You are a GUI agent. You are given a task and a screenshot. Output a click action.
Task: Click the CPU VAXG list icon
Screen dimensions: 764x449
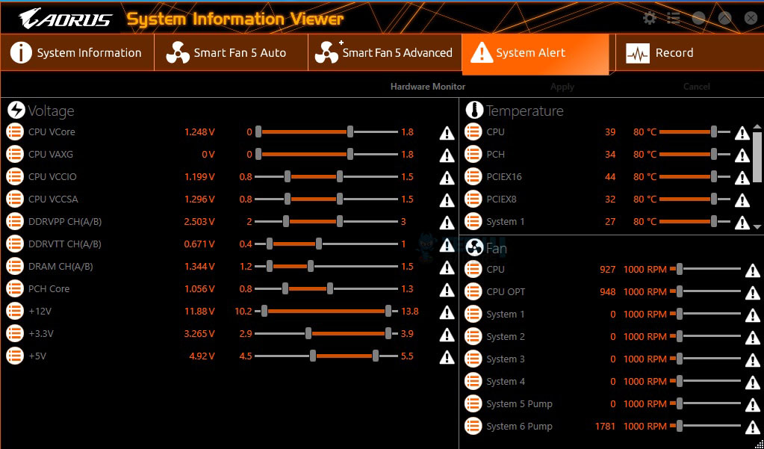pyautogui.click(x=15, y=154)
